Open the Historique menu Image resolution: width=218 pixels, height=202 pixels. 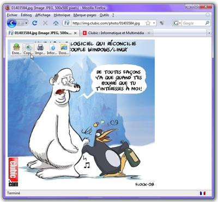click(62, 15)
